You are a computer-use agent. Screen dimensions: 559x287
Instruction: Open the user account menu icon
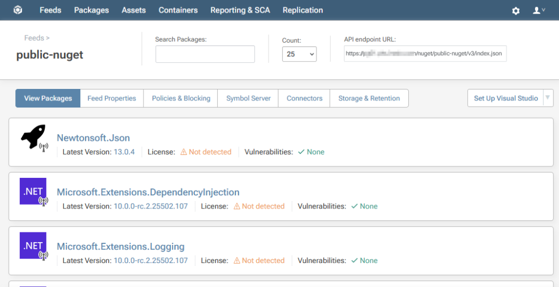(538, 10)
